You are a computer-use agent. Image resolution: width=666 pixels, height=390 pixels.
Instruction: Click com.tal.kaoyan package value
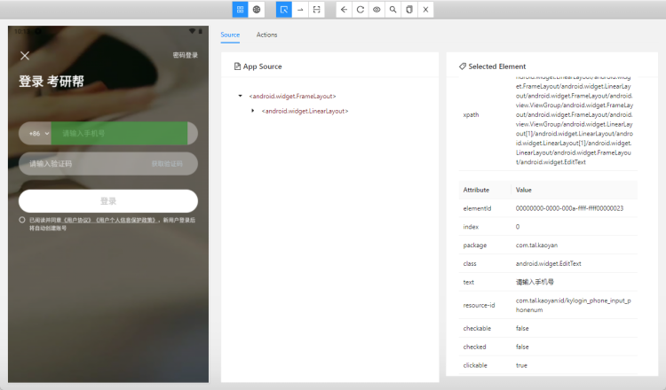tap(536, 246)
